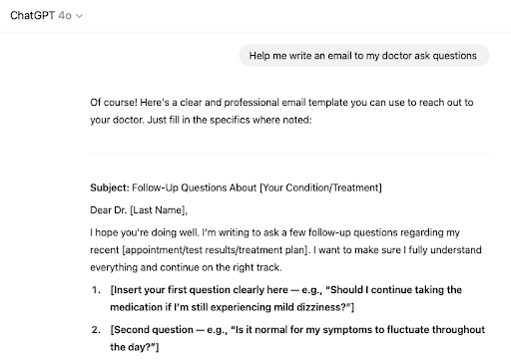Click the ChatGPT title label
The image size is (511, 360).
(32, 16)
